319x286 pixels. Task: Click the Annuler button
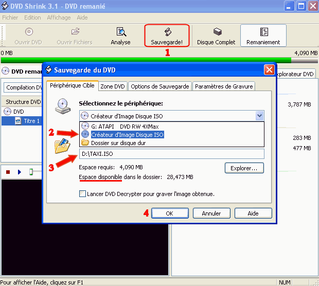[x=211, y=213]
